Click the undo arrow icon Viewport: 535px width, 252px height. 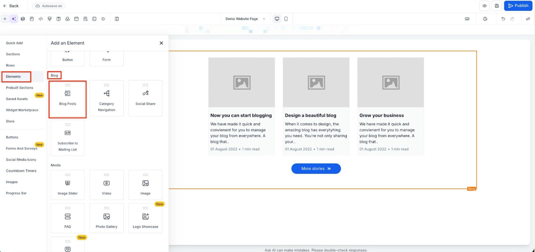(x=503, y=19)
